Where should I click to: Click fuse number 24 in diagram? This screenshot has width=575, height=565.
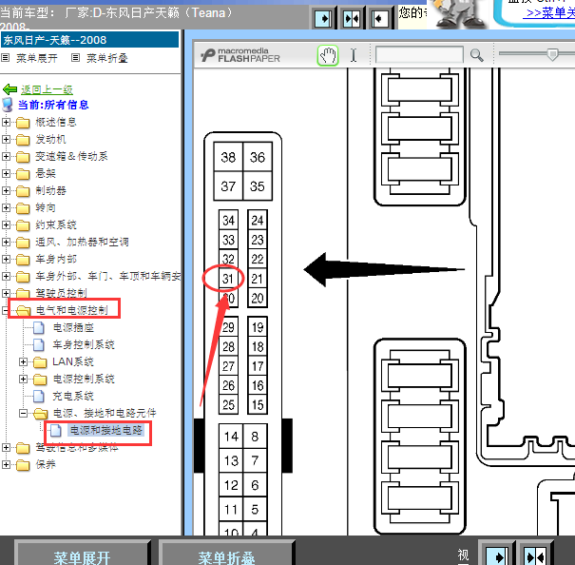pyautogui.click(x=257, y=220)
